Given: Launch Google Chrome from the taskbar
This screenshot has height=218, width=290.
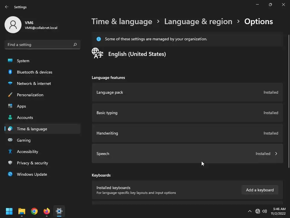Looking at the screenshot, I should (34, 211).
